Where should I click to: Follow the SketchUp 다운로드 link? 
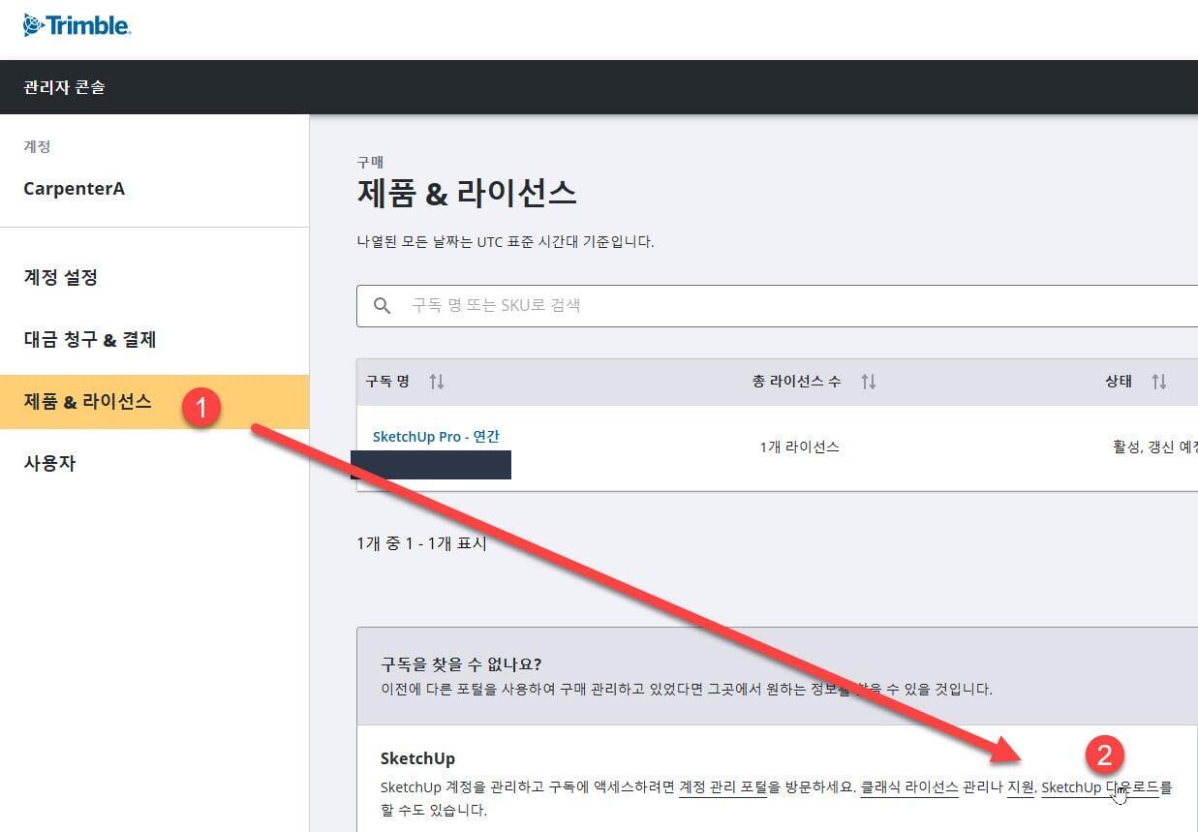(x=1099, y=787)
